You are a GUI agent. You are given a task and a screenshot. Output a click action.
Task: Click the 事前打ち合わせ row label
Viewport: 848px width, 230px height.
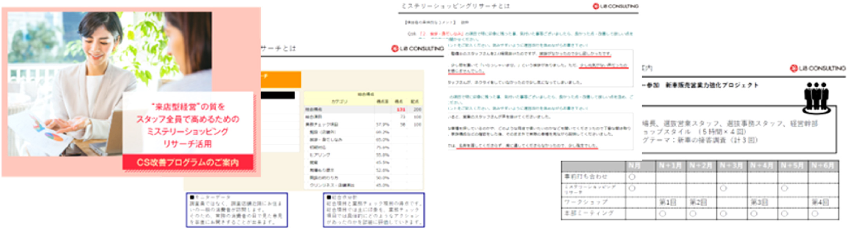click(586, 177)
